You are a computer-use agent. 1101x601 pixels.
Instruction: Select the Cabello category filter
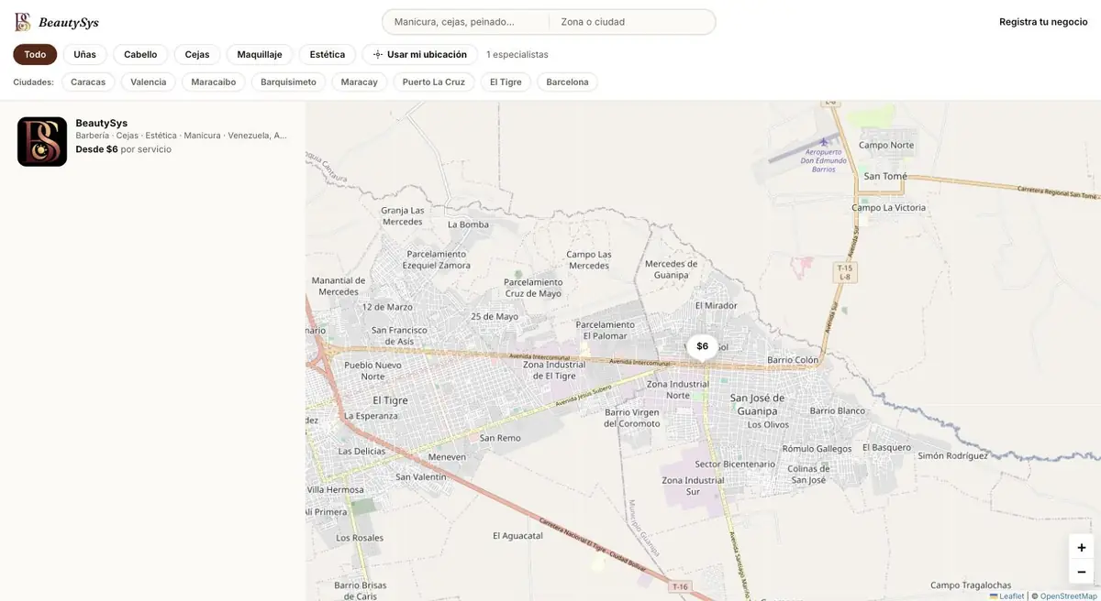coord(140,54)
